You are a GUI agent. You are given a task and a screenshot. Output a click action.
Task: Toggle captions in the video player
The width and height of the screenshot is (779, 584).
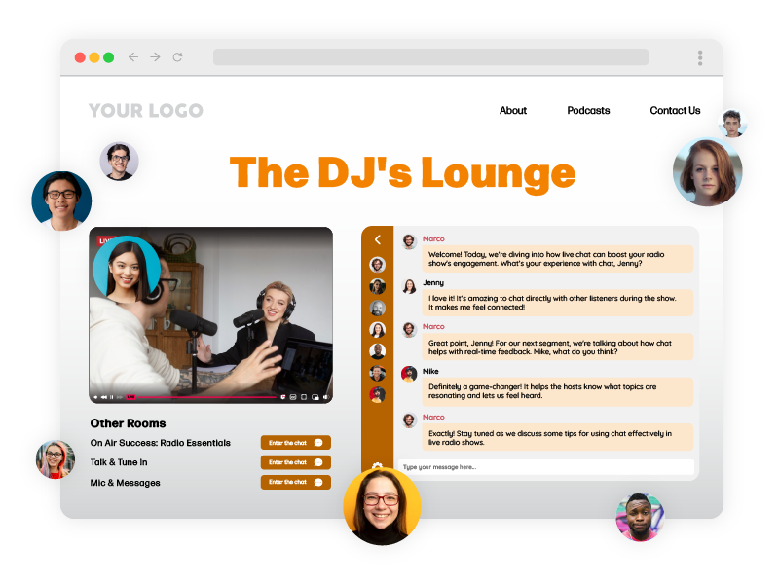pyautogui.click(x=292, y=397)
